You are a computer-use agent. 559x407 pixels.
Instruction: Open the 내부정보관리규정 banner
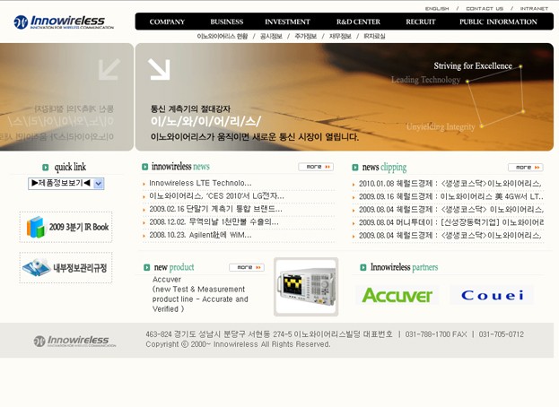click(66, 268)
